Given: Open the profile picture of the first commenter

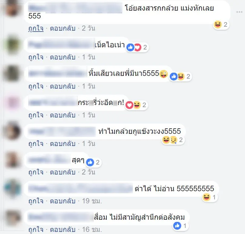Looking at the screenshot, I should point(13,8).
